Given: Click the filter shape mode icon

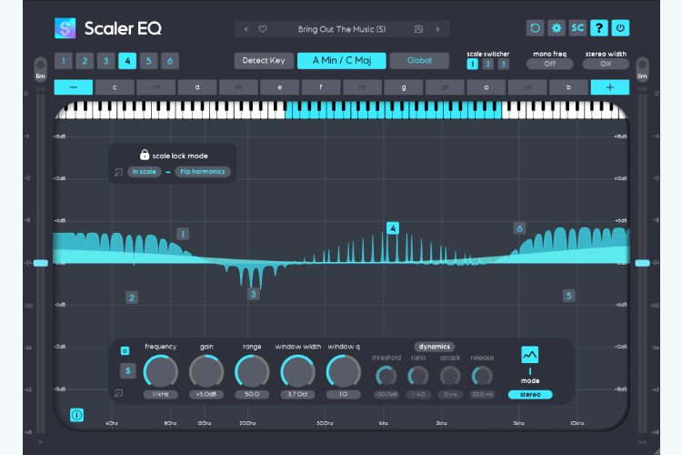Looking at the screenshot, I should pos(530,355).
